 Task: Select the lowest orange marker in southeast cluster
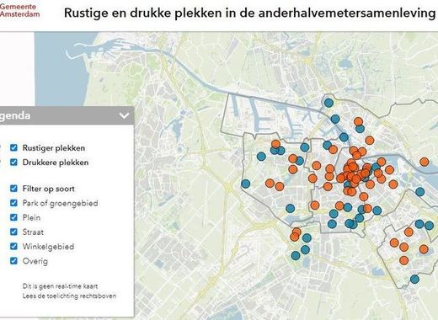pos(403,260)
